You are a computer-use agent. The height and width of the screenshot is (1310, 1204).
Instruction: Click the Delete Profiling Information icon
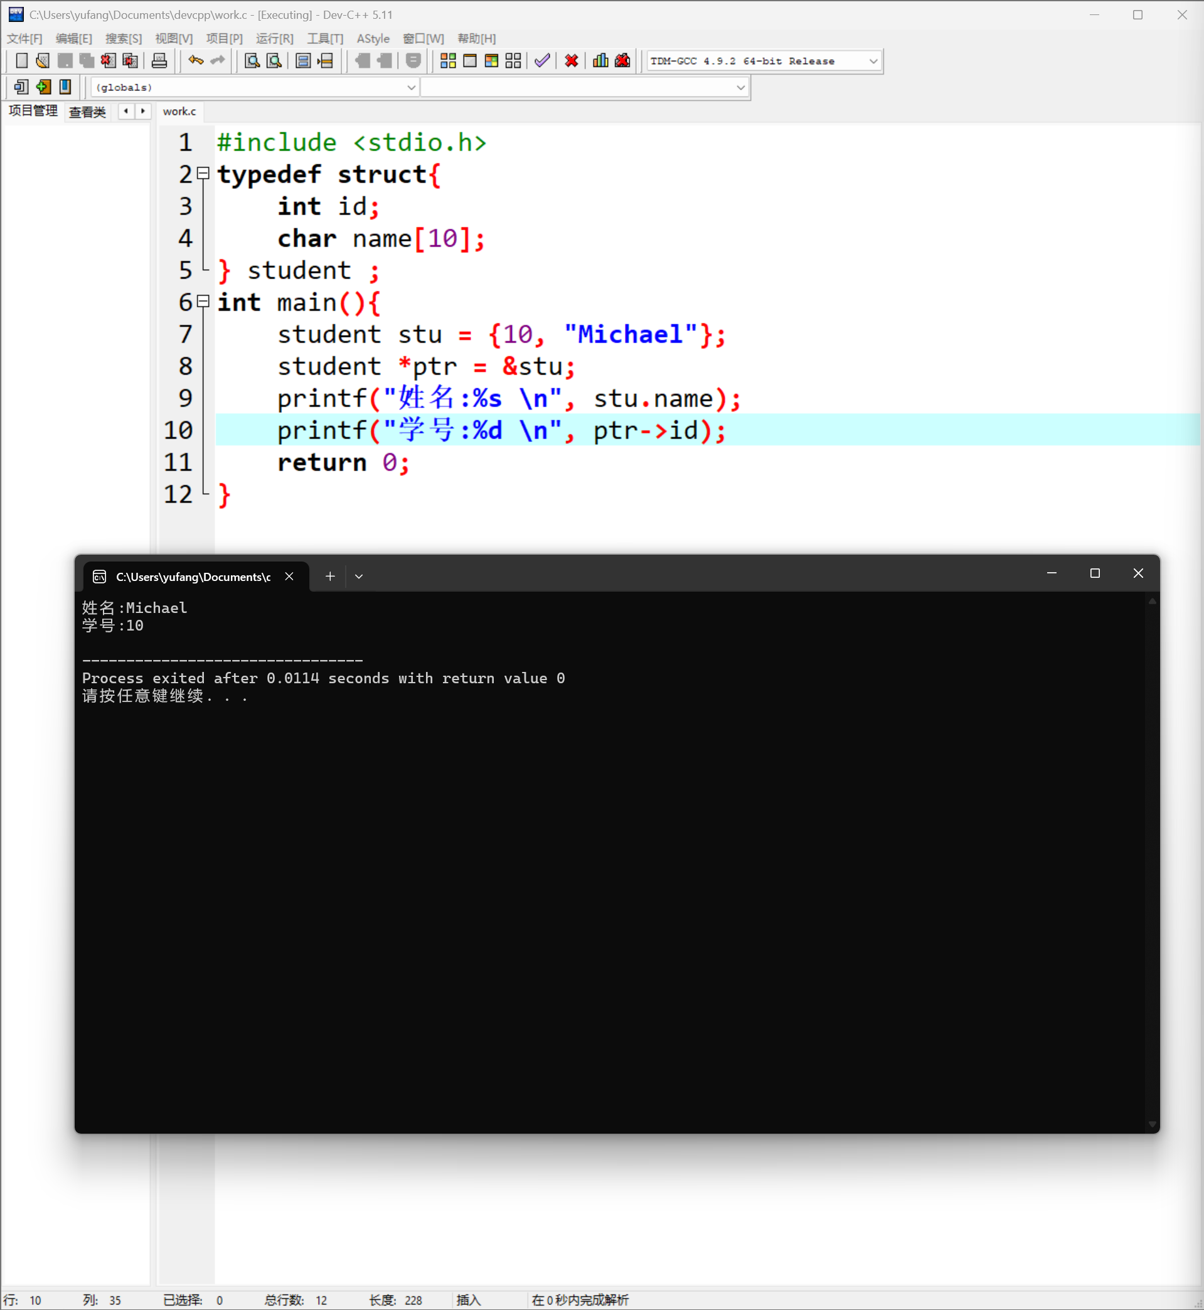[x=623, y=61]
